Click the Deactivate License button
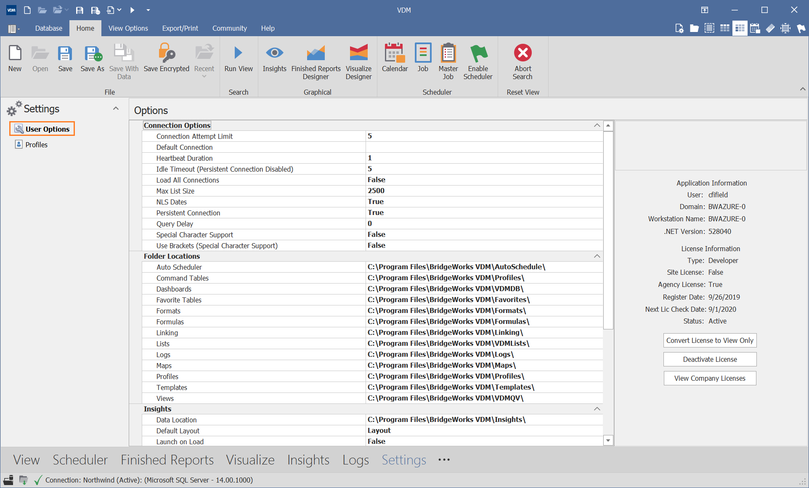 tap(709, 359)
